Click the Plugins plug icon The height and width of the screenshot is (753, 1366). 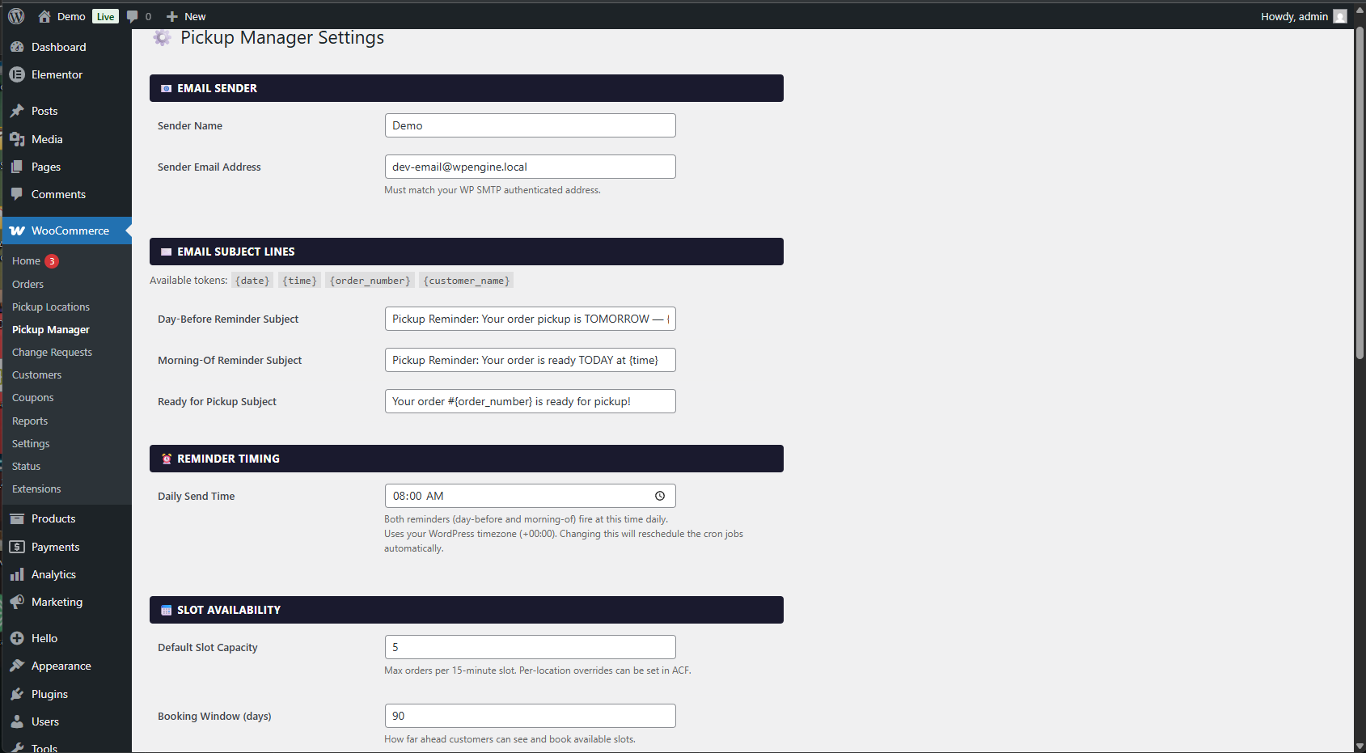[x=17, y=694]
